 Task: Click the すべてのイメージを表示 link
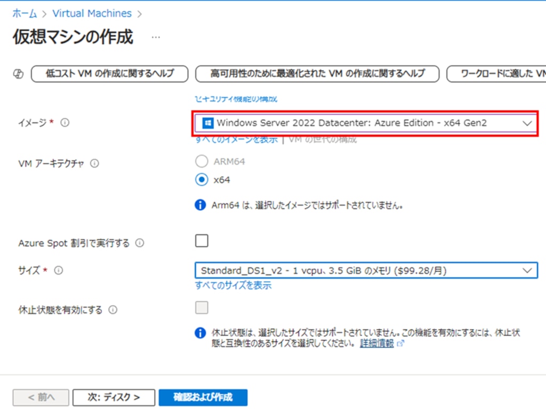(x=236, y=140)
